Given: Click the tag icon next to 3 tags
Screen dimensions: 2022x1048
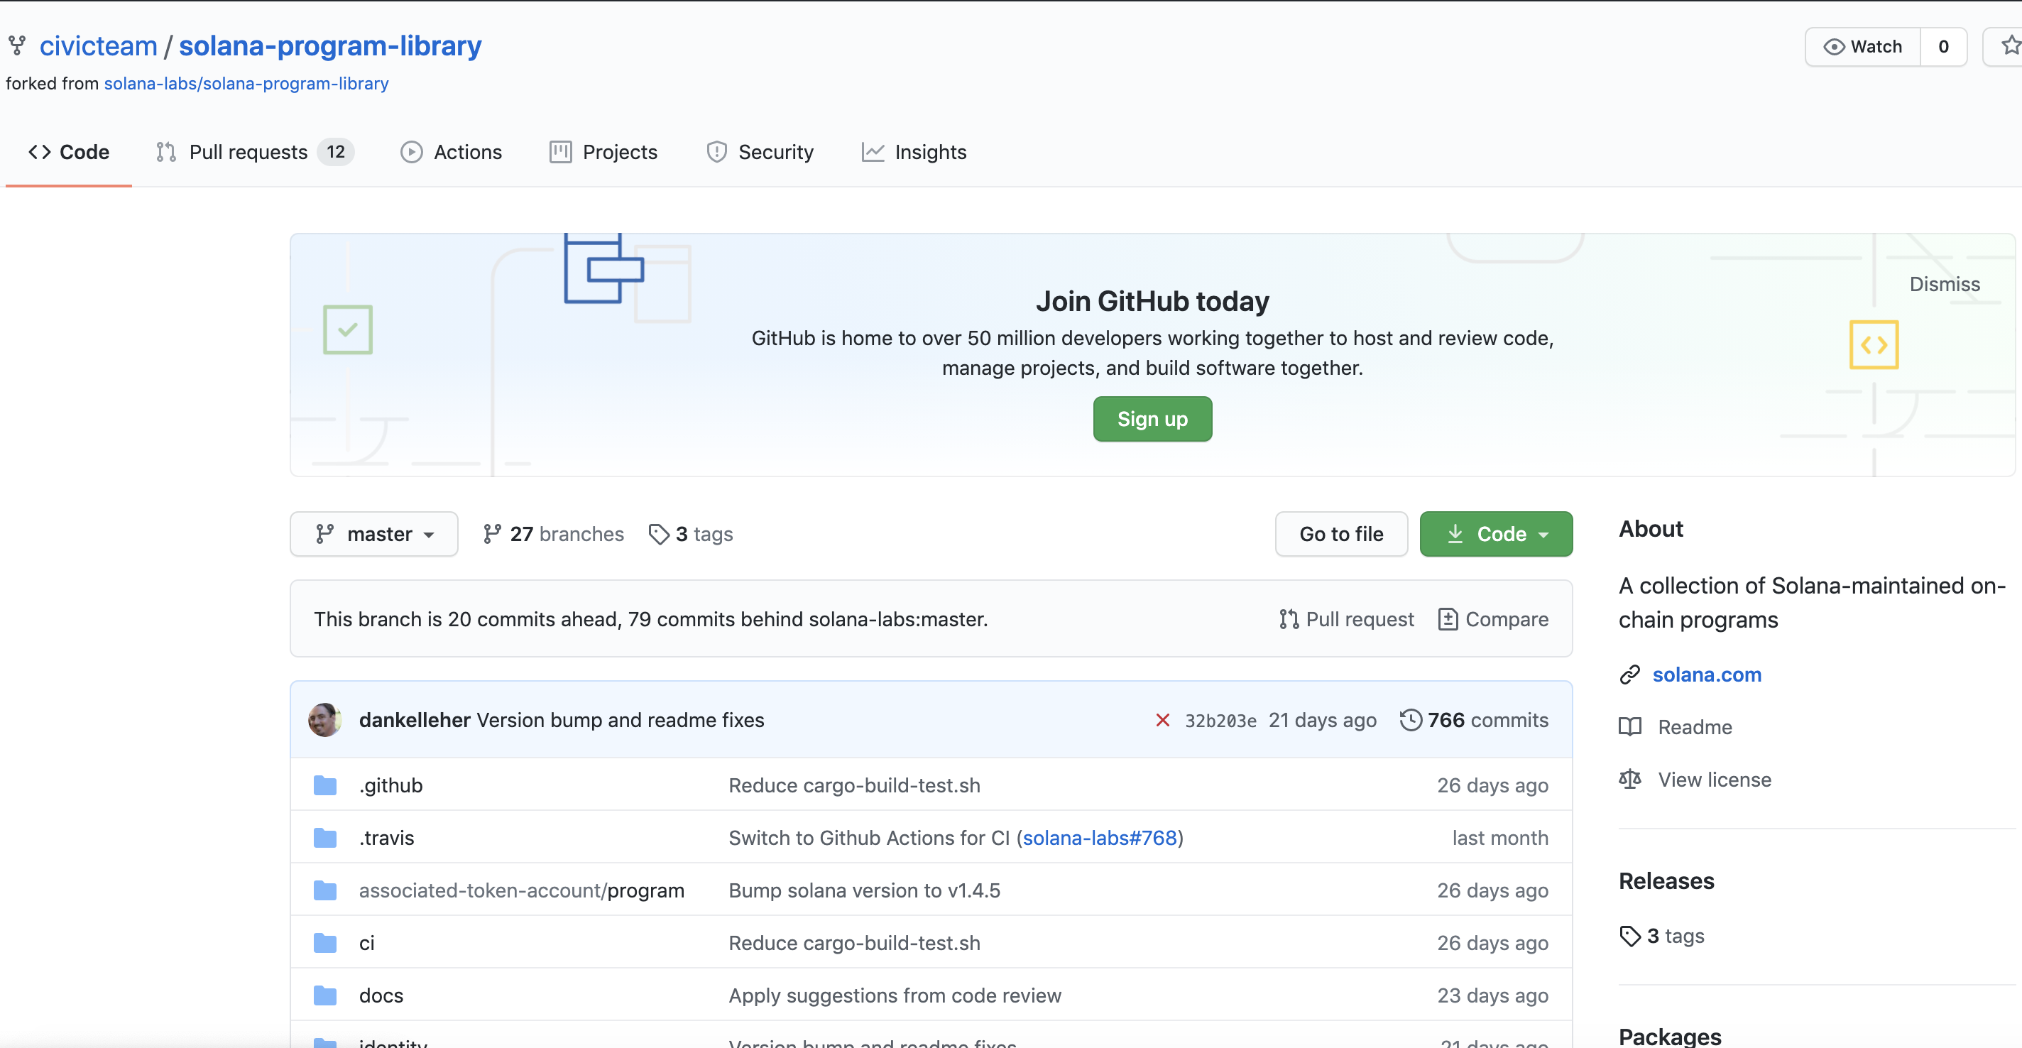Looking at the screenshot, I should pyautogui.click(x=659, y=534).
